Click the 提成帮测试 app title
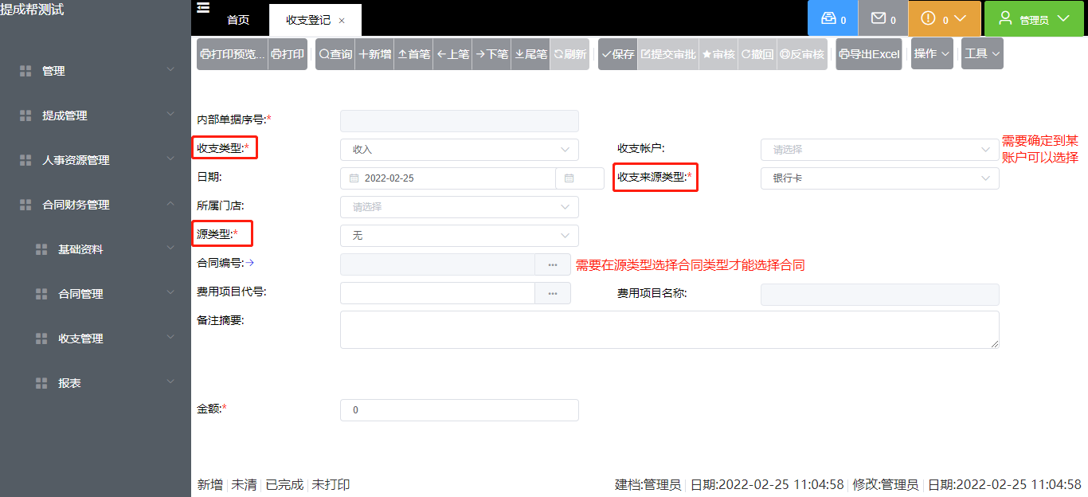1088x497 pixels. (x=33, y=10)
